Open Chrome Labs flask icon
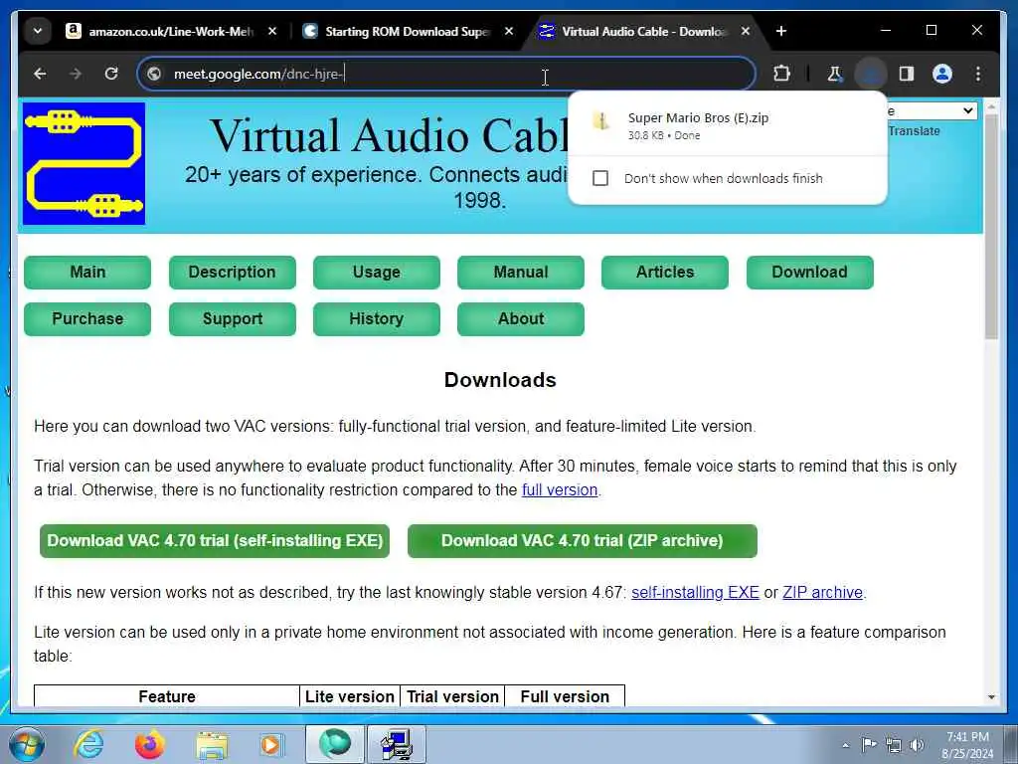Screen dimensions: 1018x764 click(x=835, y=74)
